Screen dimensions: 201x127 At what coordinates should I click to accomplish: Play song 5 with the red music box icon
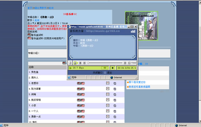(83, 95)
